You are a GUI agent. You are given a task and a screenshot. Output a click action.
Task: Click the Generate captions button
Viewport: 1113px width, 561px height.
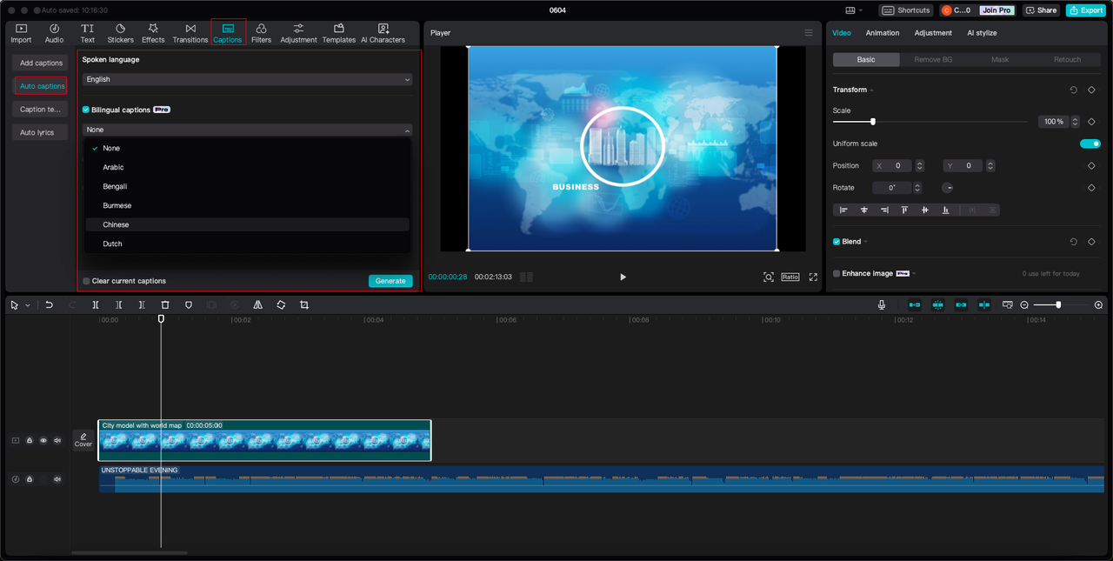point(390,281)
